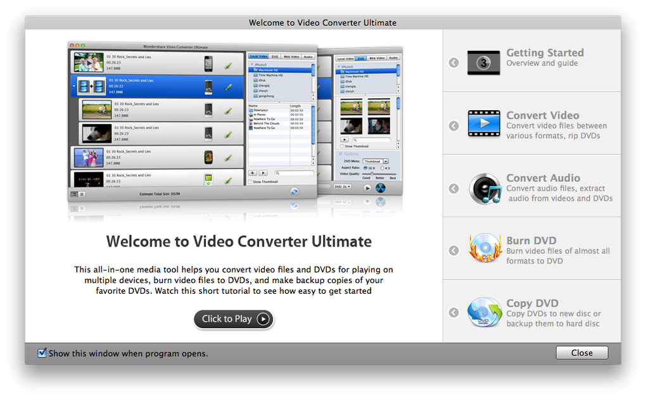The height and width of the screenshot is (399, 646).
Task: Click the 'Getting Started' title
Action: tap(545, 53)
